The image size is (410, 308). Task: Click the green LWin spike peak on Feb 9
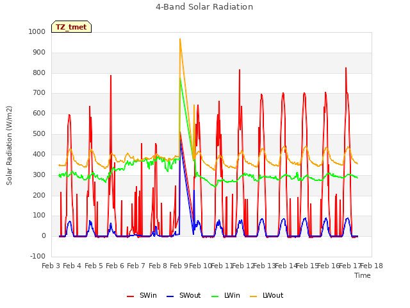(180, 78)
